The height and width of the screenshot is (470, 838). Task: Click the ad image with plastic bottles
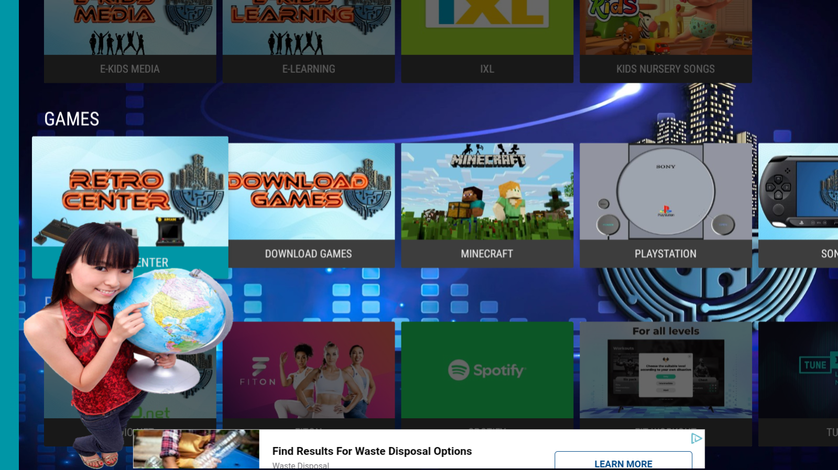point(196,449)
